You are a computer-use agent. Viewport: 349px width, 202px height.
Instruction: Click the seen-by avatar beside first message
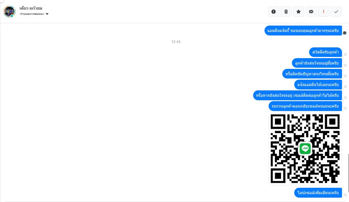[x=345, y=33]
